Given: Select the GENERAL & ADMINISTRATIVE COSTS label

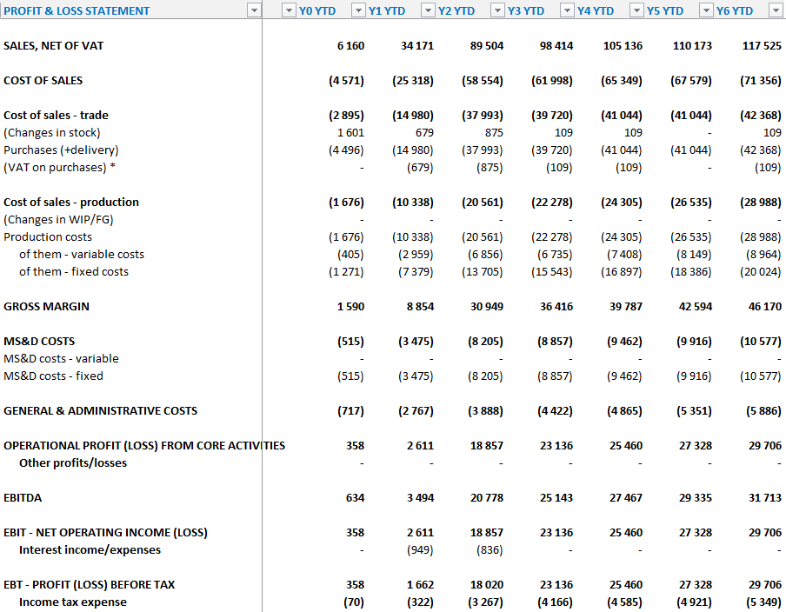Looking at the screenshot, I should coord(100,410).
